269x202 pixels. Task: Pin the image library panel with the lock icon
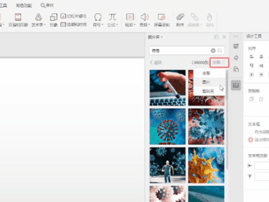point(216,37)
